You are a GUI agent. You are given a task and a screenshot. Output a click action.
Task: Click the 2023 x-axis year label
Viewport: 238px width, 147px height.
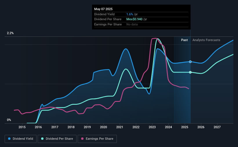(152, 127)
